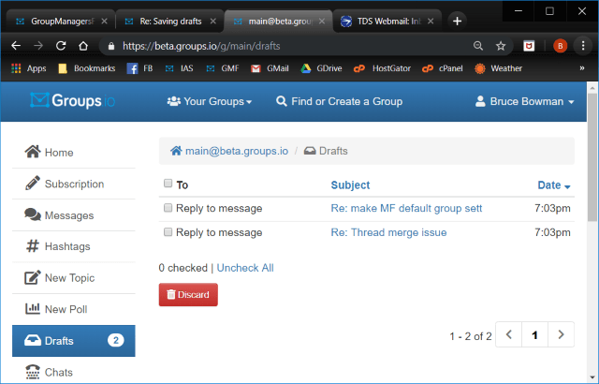Viewport: 599px width, 384px height.
Task: Start a New Topic from sidebar
Action: (74, 278)
